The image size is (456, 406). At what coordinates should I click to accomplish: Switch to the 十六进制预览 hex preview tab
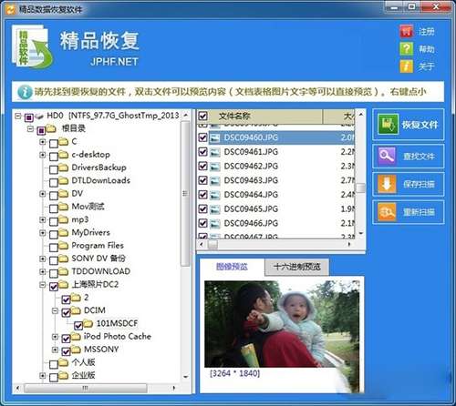[296, 267]
